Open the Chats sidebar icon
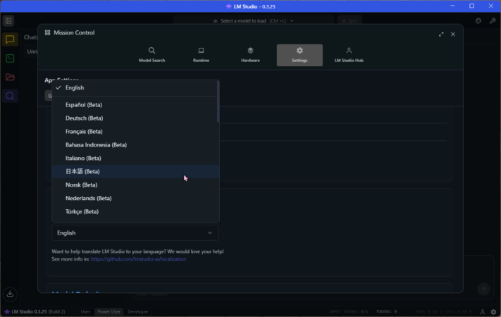The height and width of the screenshot is (317, 501). point(10,39)
